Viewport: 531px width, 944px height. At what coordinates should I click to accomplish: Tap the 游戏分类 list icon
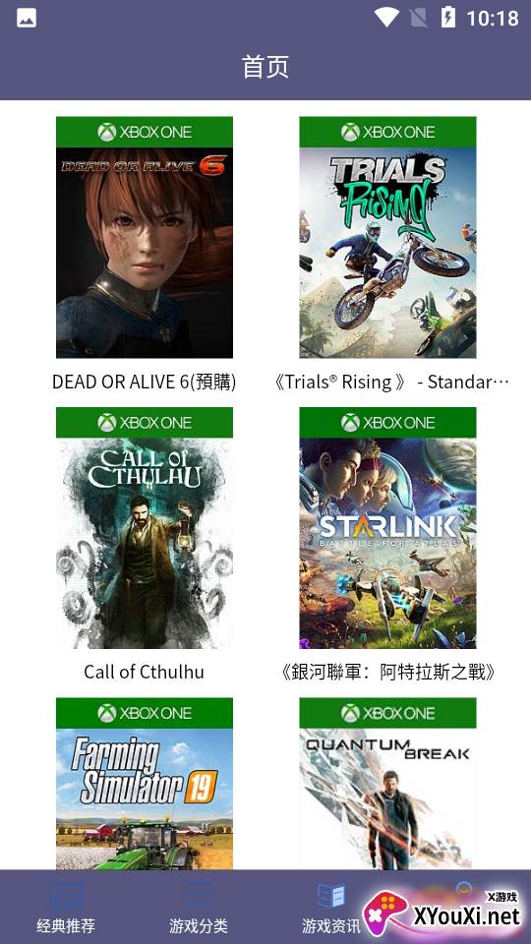pos(199,897)
